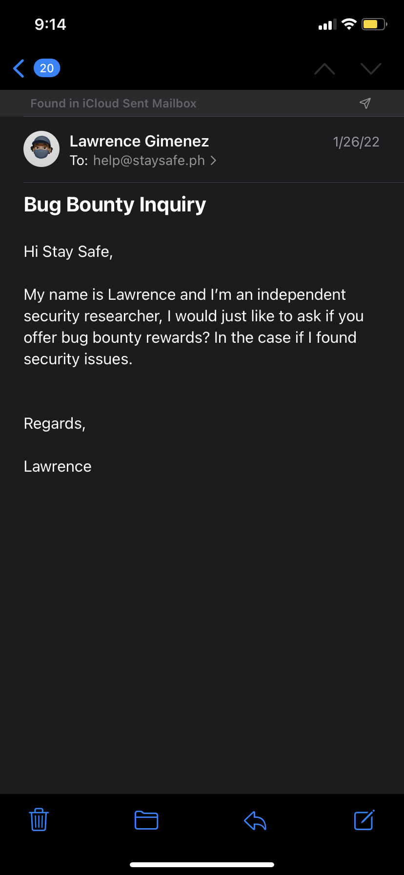Delete the message with trash icon
This screenshot has height=875, width=404.
(39, 820)
